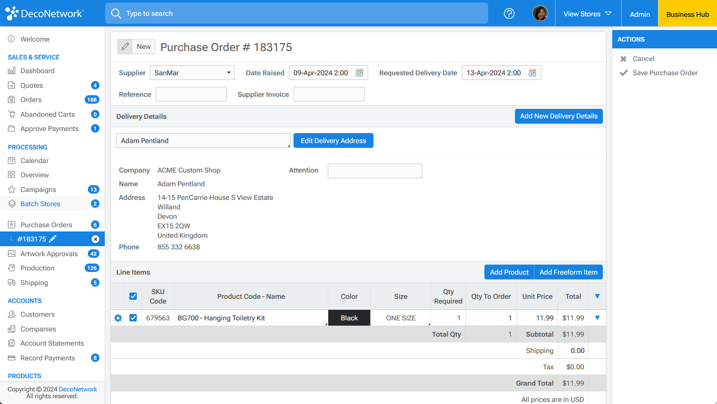Viewport: 717px width, 404px height.
Task: Open the blue filter arrow on the BG700 row
Action: (x=597, y=318)
